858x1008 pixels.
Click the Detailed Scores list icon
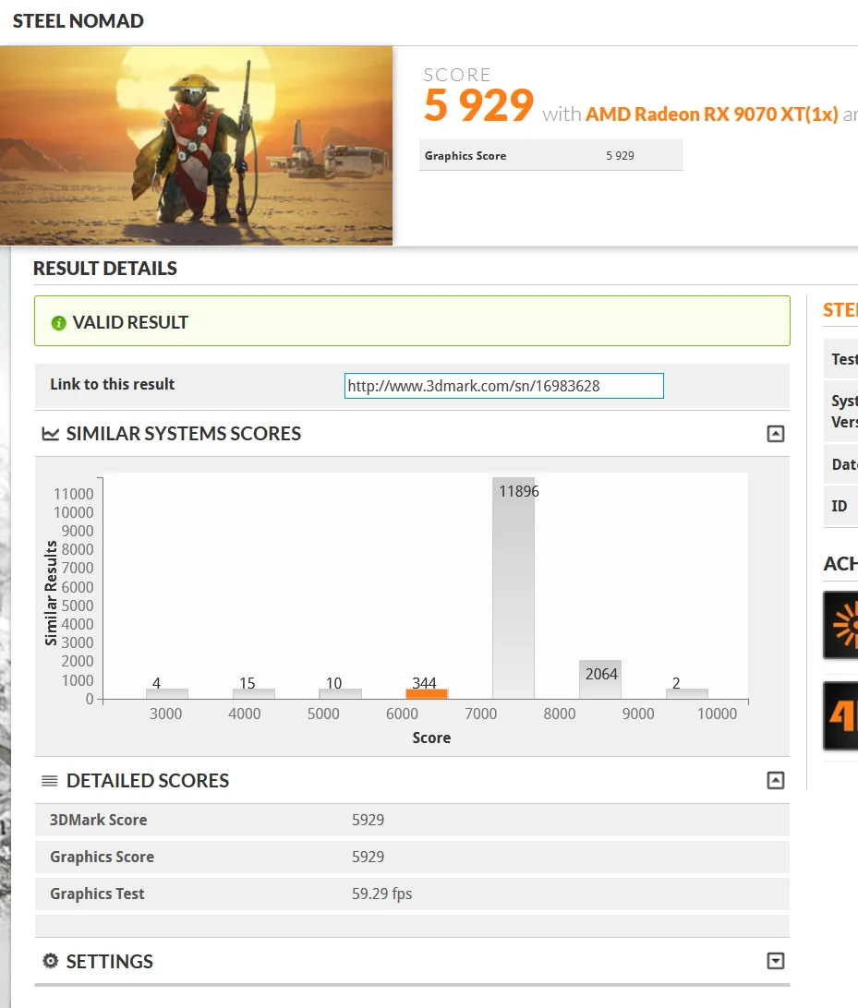coord(50,780)
